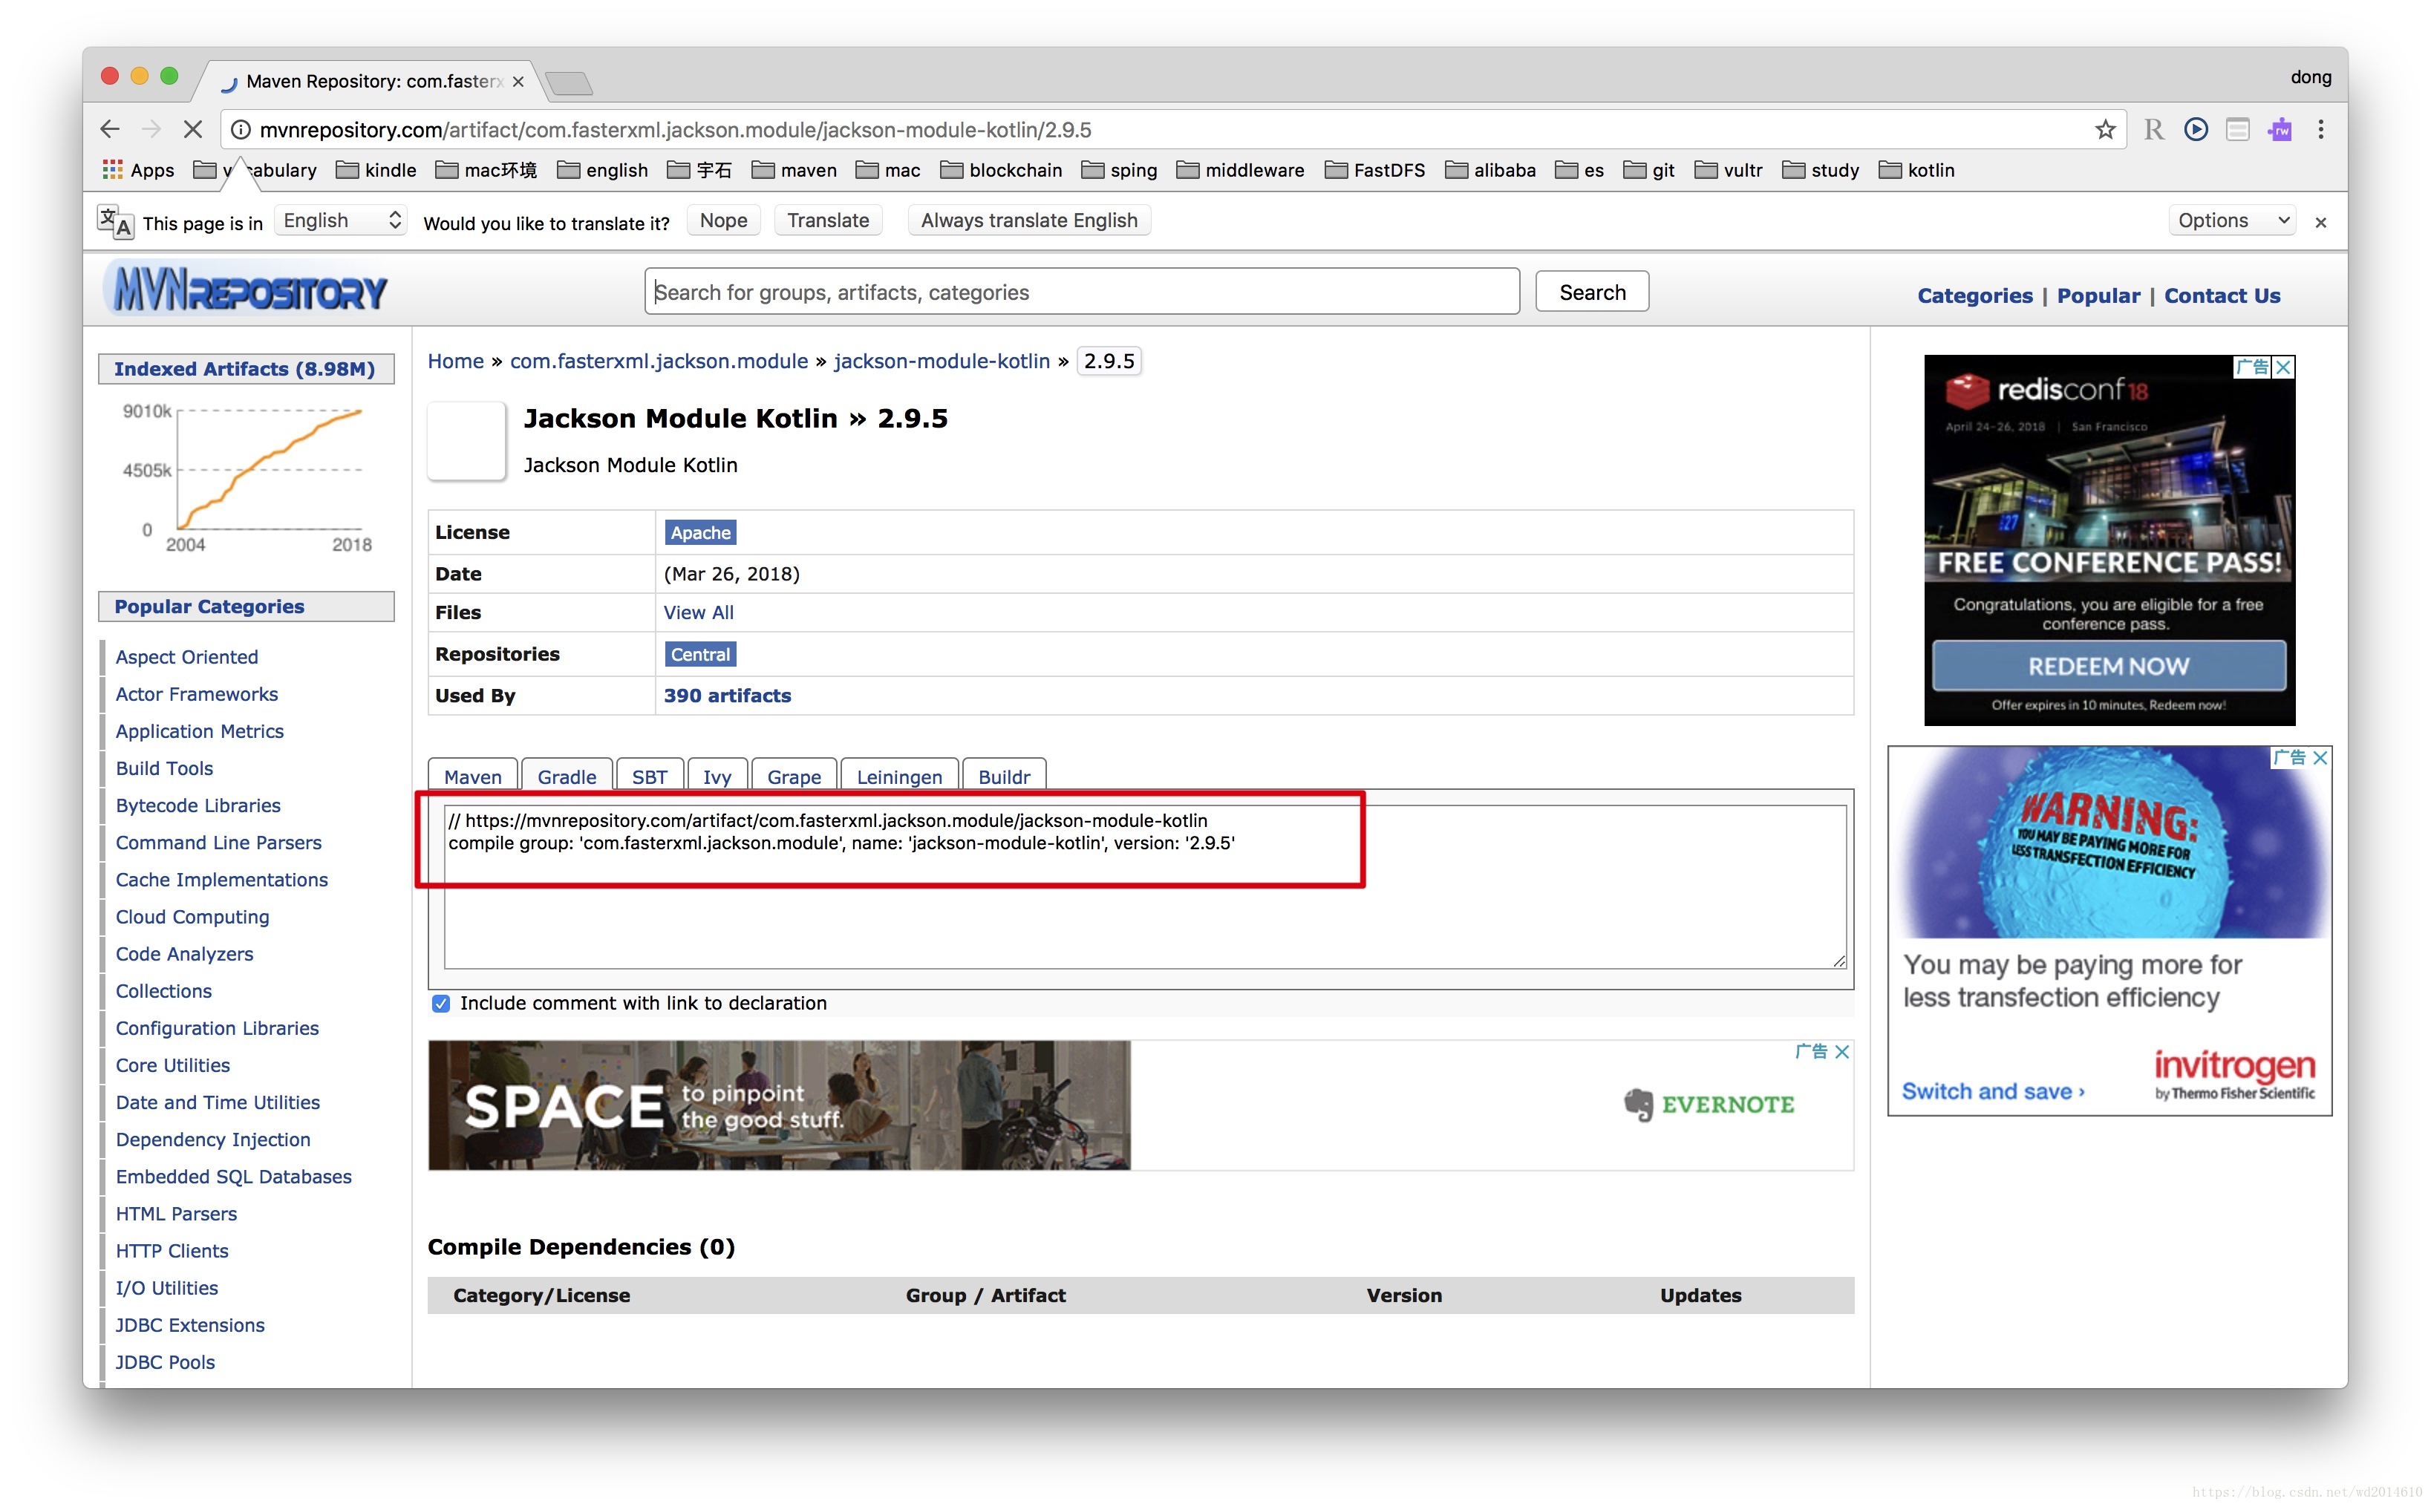Open the kindle bookmarks folder

tap(376, 171)
